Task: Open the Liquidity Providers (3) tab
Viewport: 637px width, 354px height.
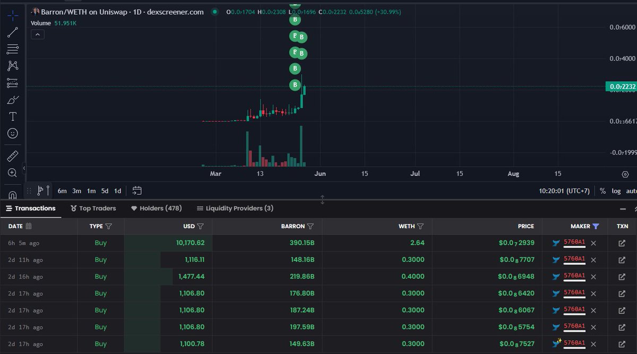Action: (x=235, y=209)
